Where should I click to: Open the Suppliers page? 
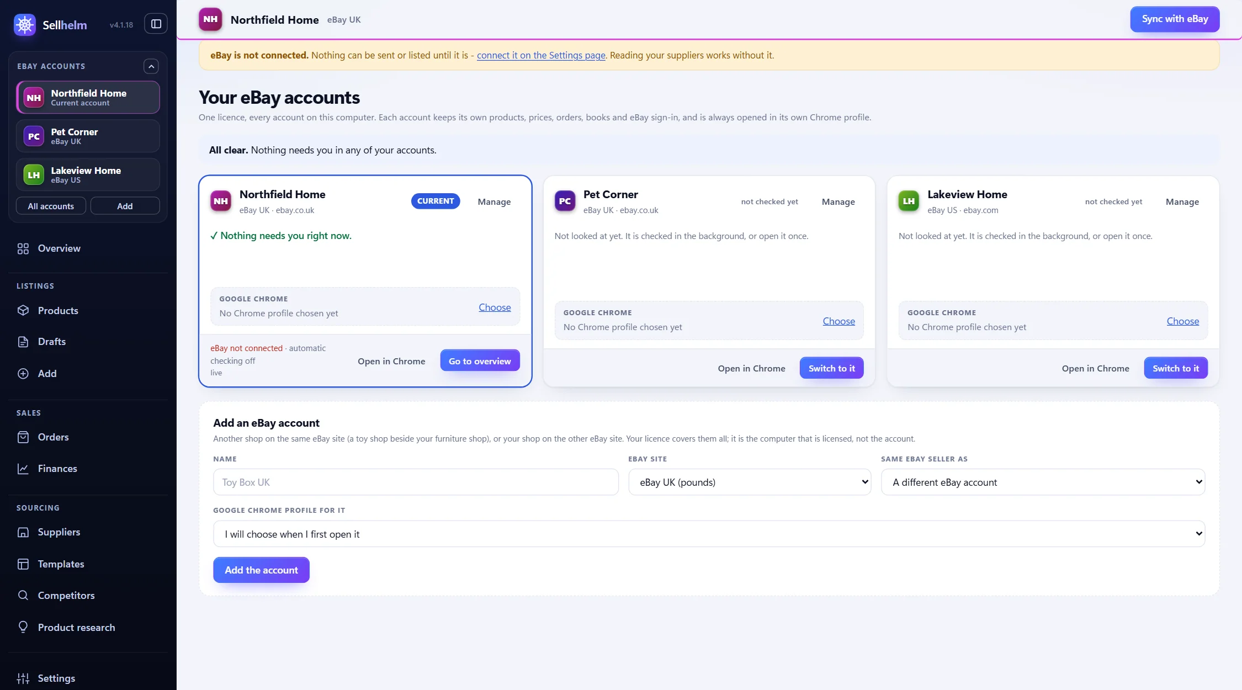88,532
